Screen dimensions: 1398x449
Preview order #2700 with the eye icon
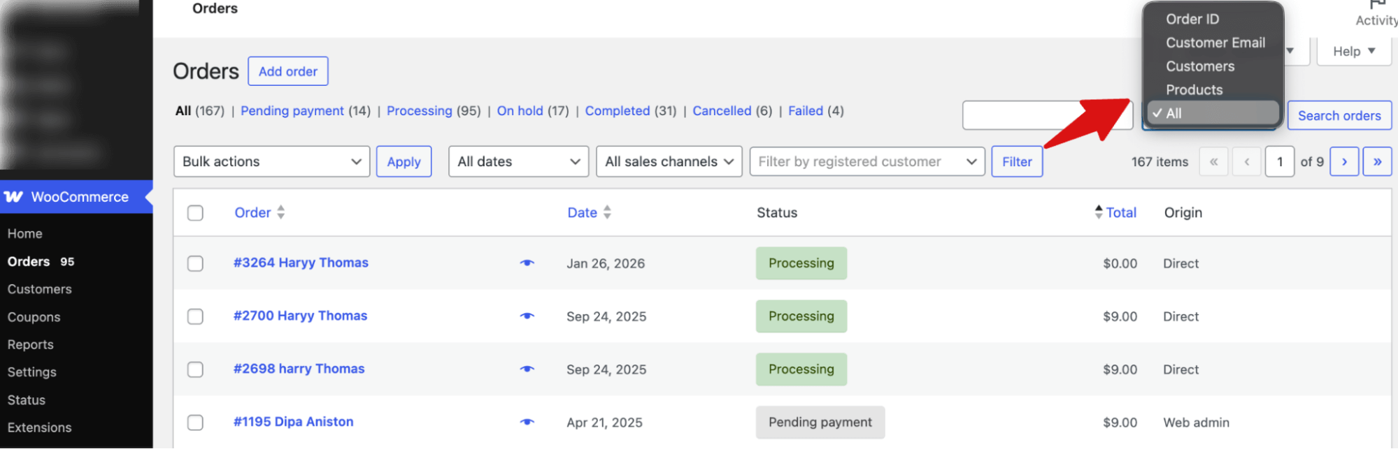(527, 316)
